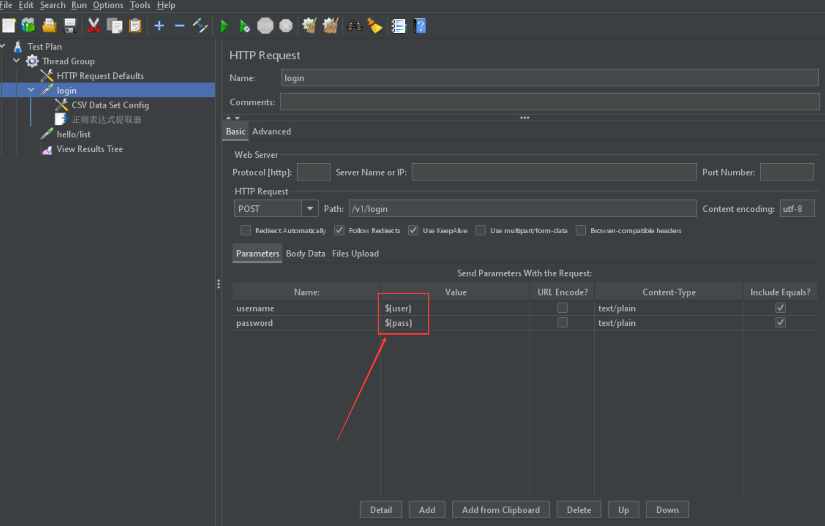Viewport: 825px width, 526px height.
Task: Click the Paste clipboard icon
Action: pos(135,25)
